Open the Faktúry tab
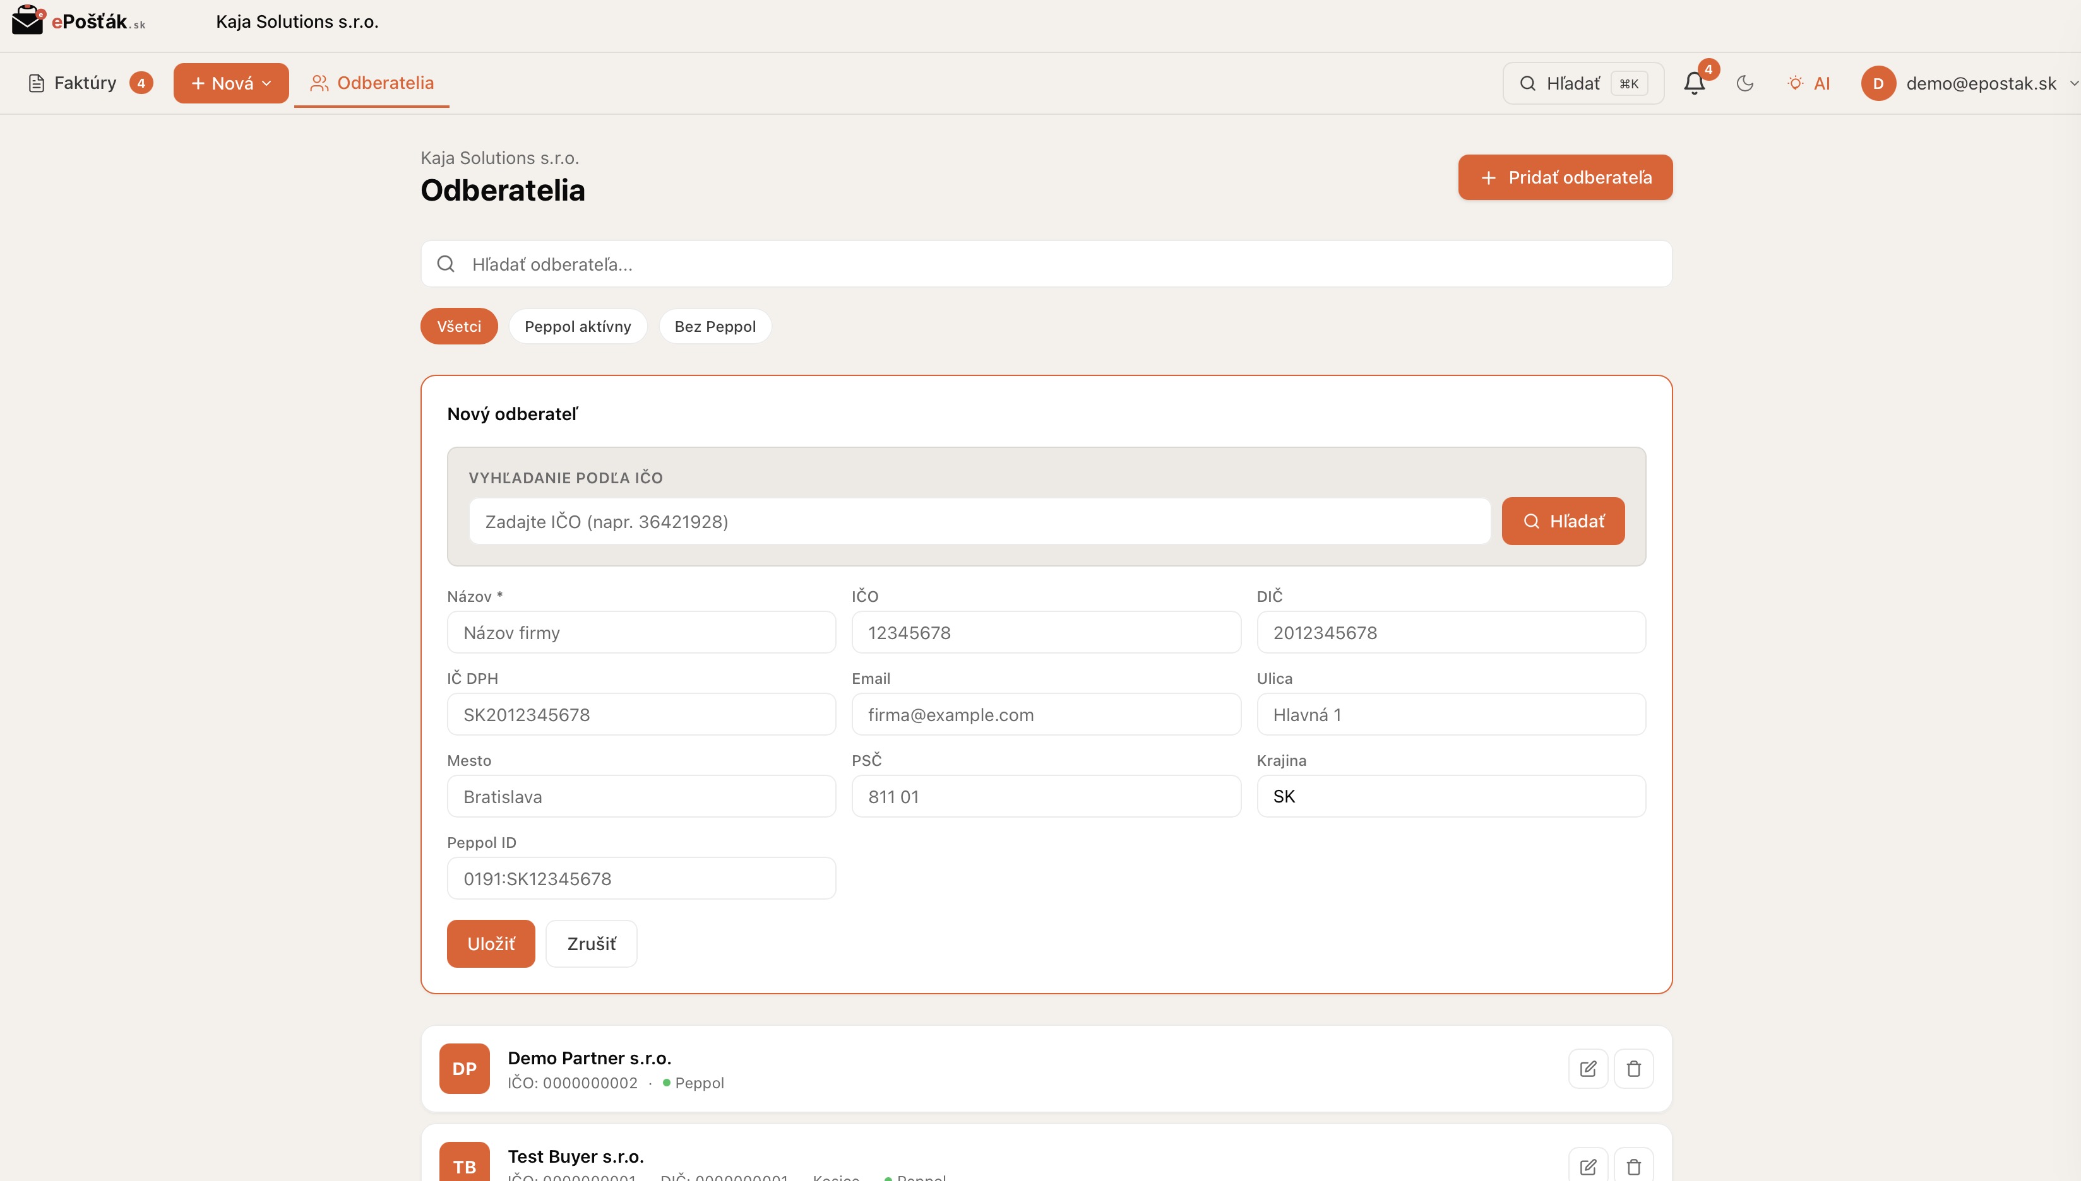This screenshot has height=1181, width=2081. 85,83
